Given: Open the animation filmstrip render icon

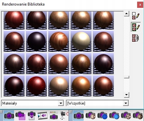Looking at the screenshot, I should (42, 116).
